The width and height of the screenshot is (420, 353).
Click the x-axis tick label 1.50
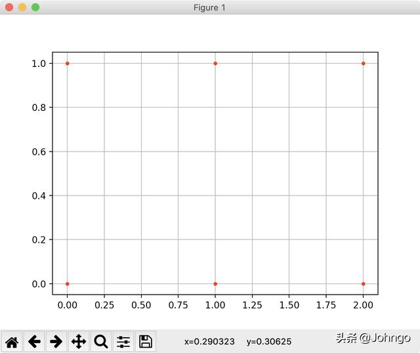pyautogui.click(x=289, y=305)
